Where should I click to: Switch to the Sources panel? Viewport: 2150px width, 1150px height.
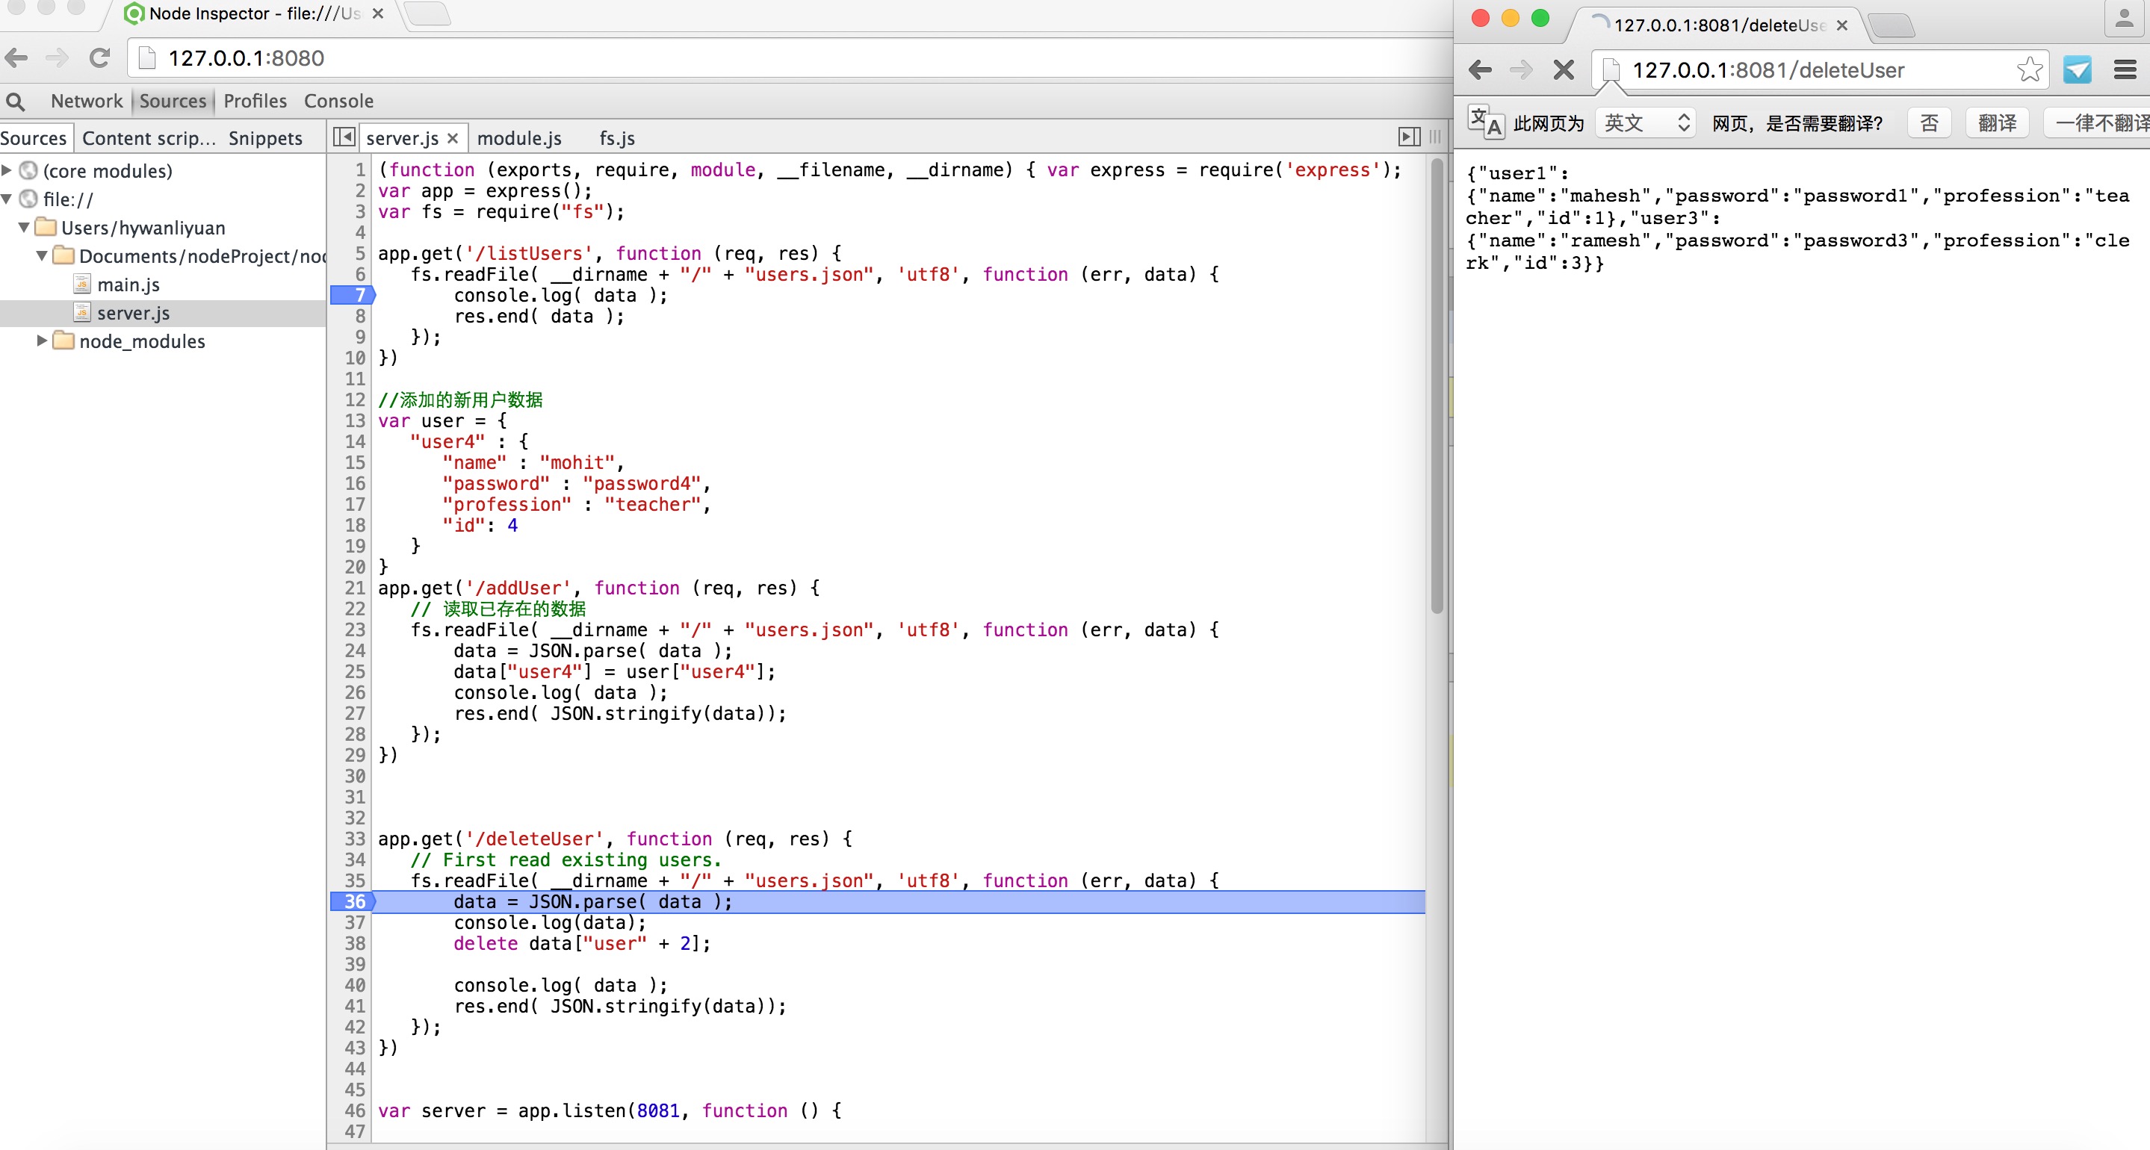[173, 101]
